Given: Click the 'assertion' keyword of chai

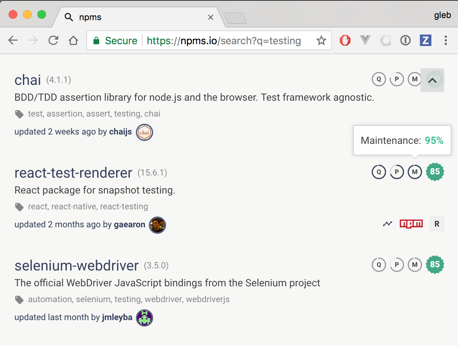Looking at the screenshot, I should pyautogui.click(x=65, y=114).
